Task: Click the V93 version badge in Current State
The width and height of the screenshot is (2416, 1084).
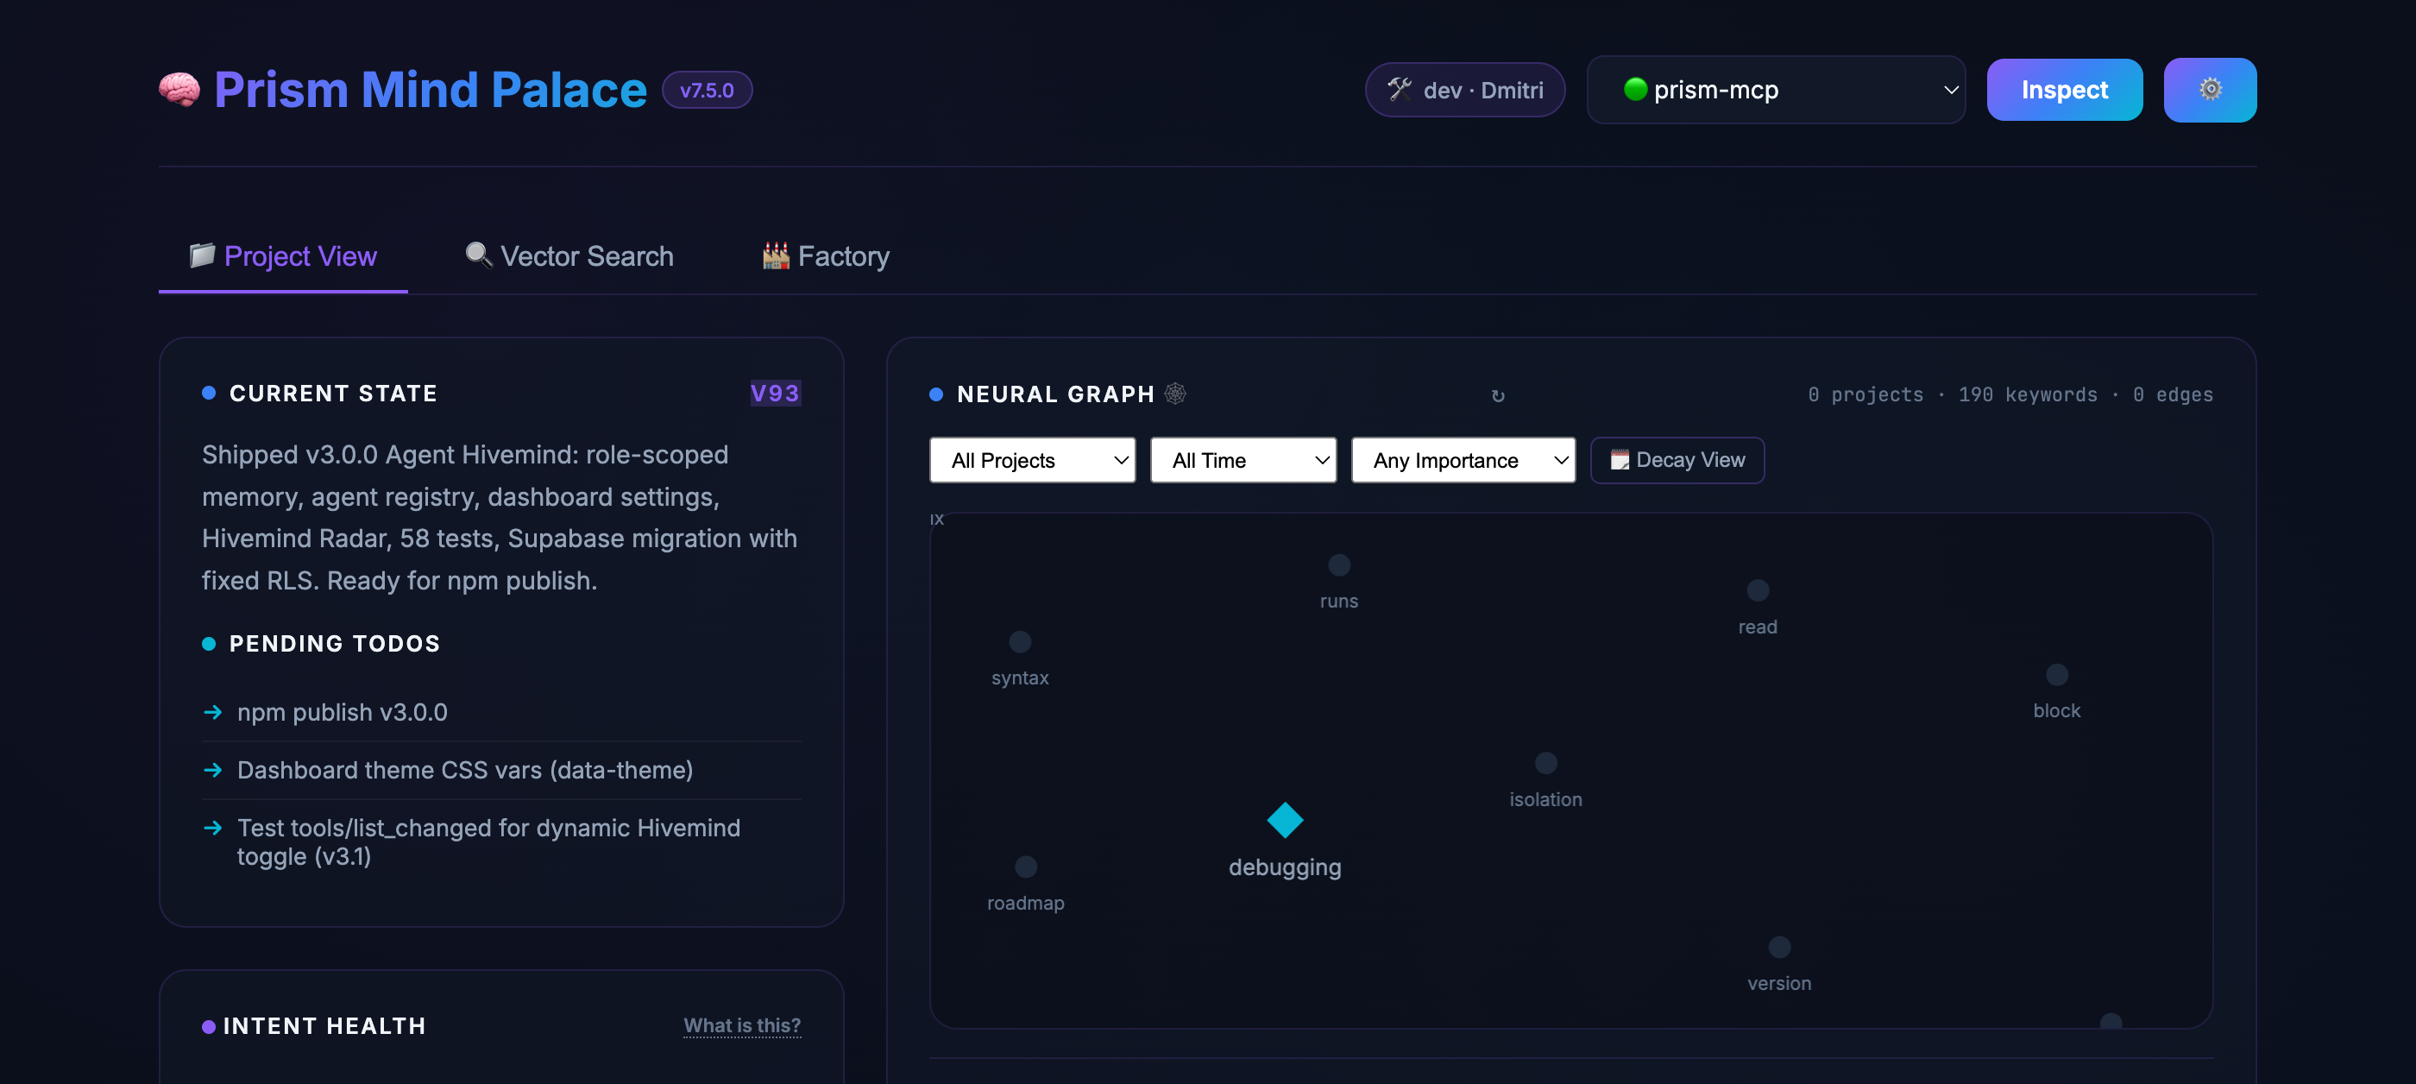Action: click(775, 393)
